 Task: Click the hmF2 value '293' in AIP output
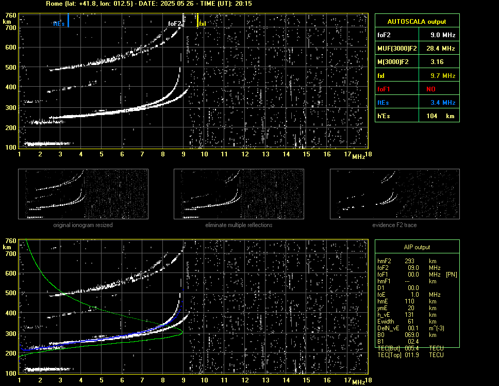410,261
